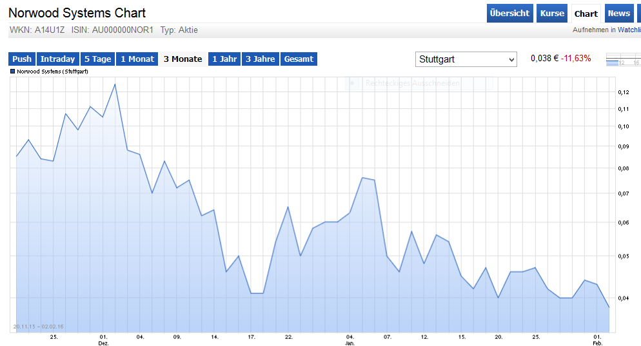Show the Intraday chart period

coord(58,59)
